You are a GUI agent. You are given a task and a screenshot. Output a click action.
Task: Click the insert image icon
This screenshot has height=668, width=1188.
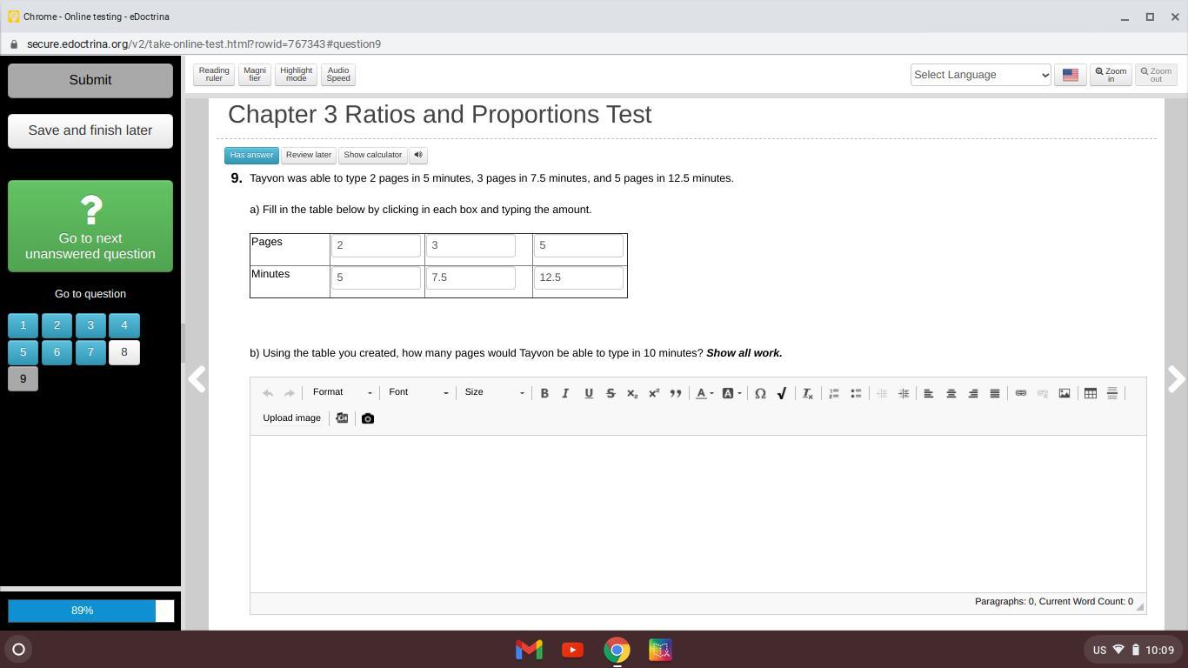click(1065, 393)
